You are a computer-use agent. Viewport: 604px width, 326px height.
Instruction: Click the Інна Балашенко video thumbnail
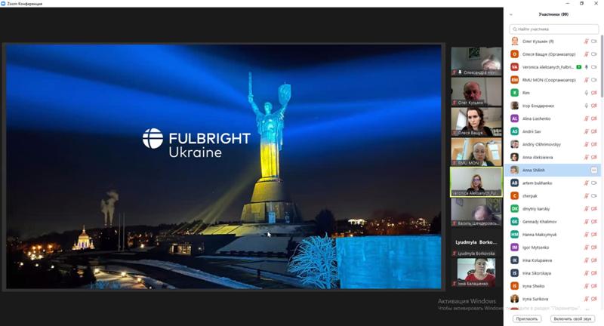[476, 272]
